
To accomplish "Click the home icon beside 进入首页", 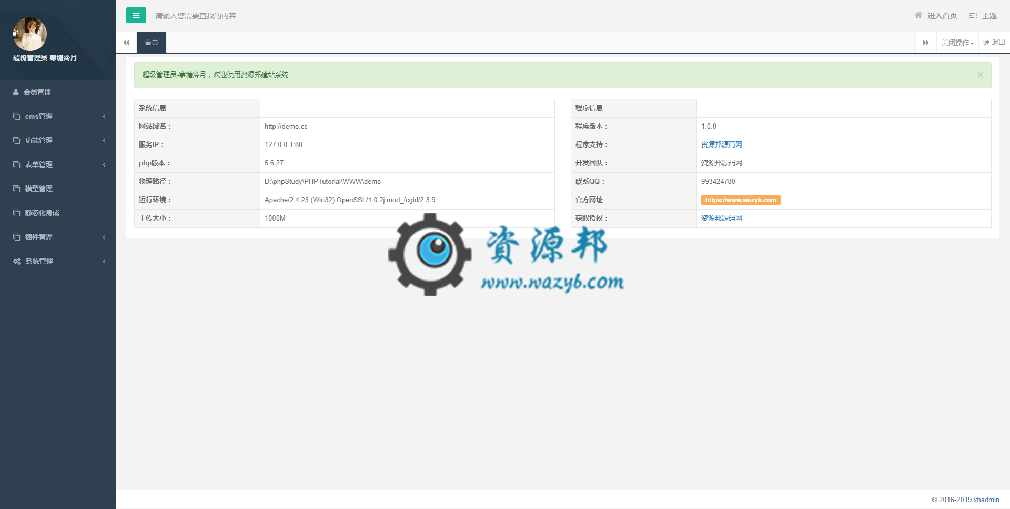I will (918, 15).
